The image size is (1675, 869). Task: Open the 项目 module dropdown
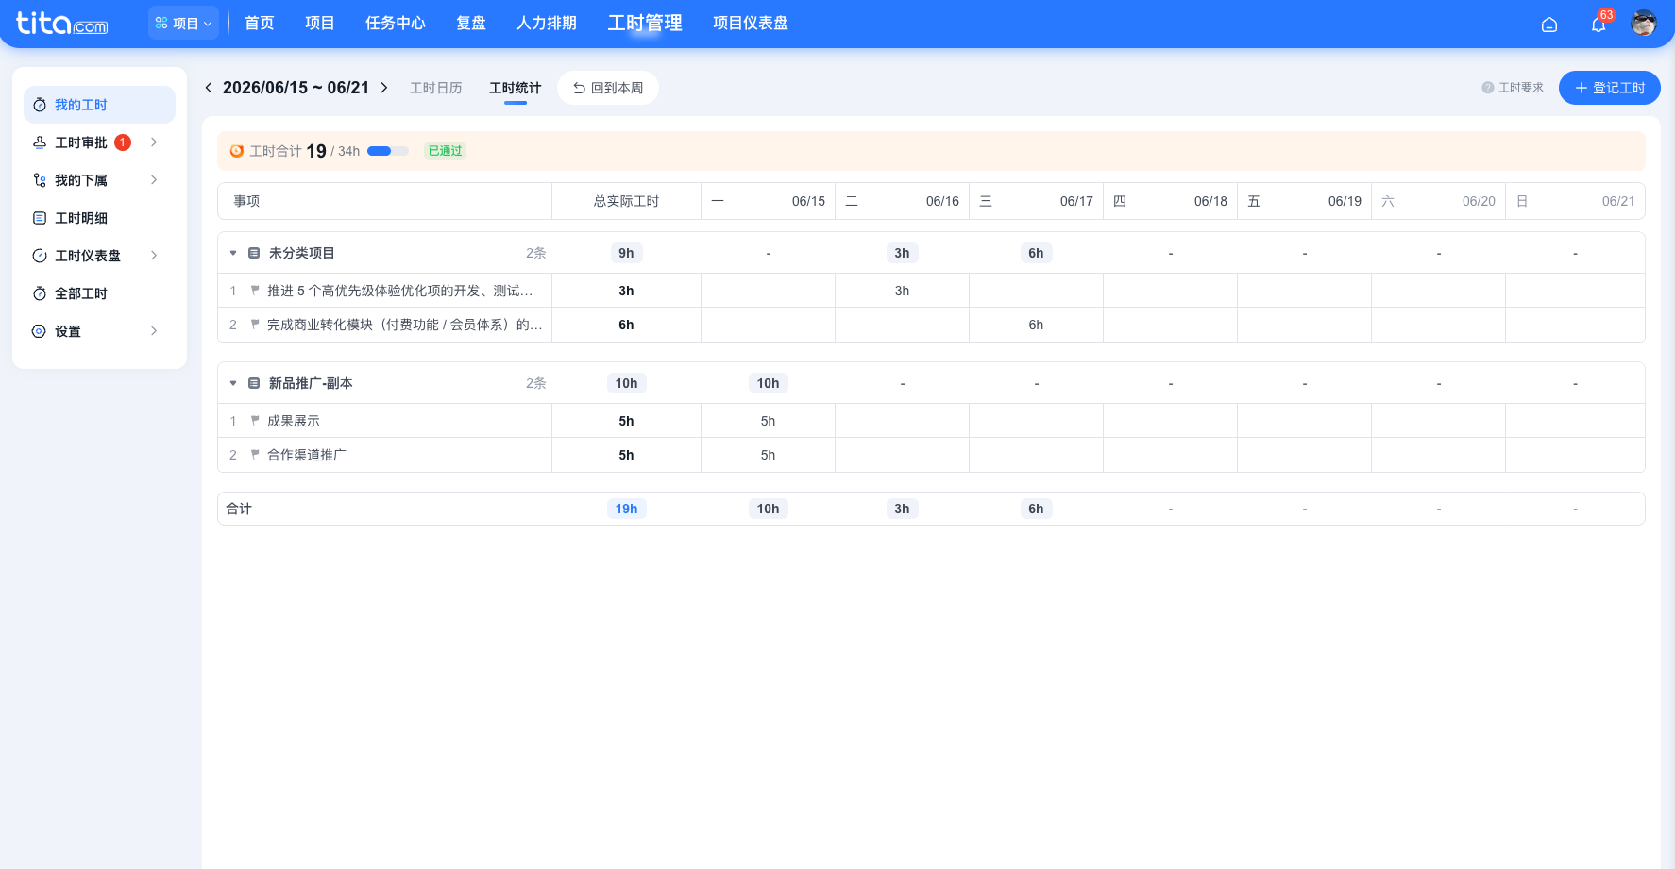coord(183,23)
